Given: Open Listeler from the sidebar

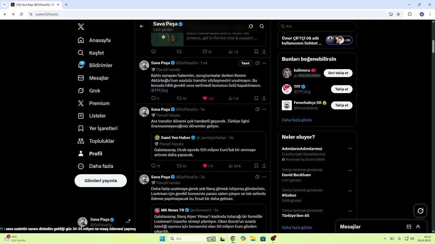Looking at the screenshot, I should point(92,116).
